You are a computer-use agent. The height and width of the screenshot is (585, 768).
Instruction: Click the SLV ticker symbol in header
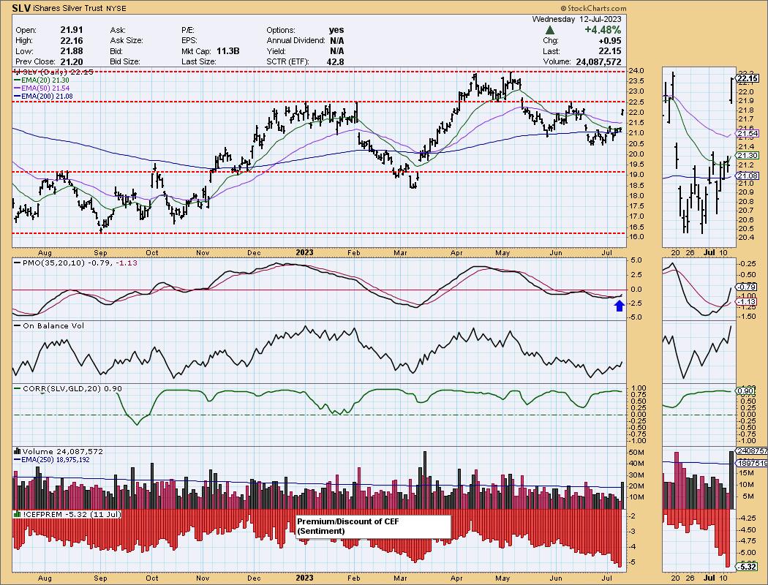[20, 8]
